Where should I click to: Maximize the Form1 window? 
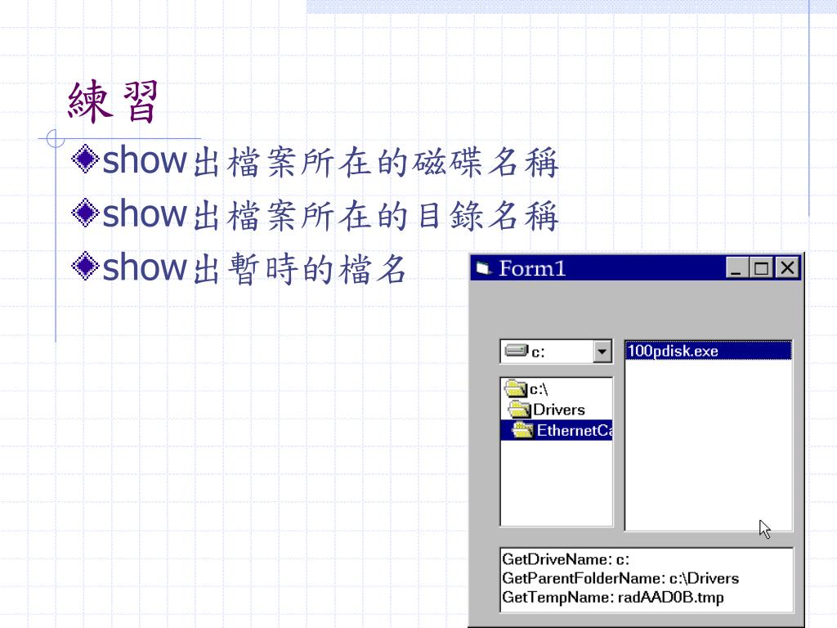coord(762,267)
